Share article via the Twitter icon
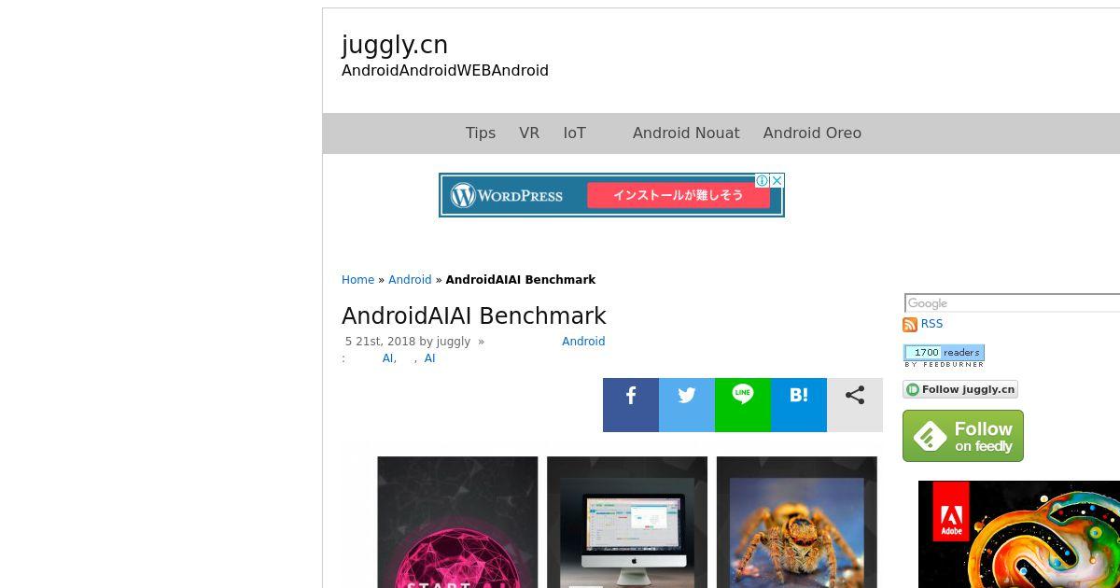Viewport: 1120px width, 588px height. 687,405
